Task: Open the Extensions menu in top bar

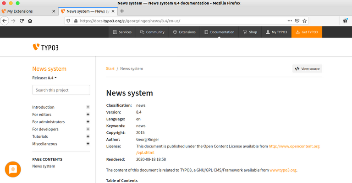Action: pyautogui.click(x=184, y=32)
